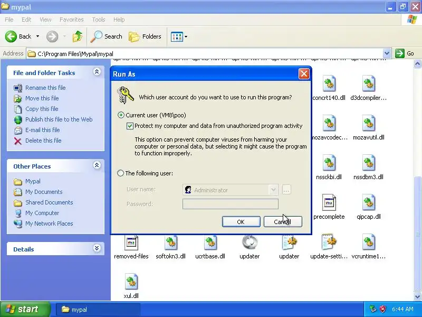Uncheck Protect my computer checkbox
The height and width of the screenshot is (317, 422).
point(130,126)
